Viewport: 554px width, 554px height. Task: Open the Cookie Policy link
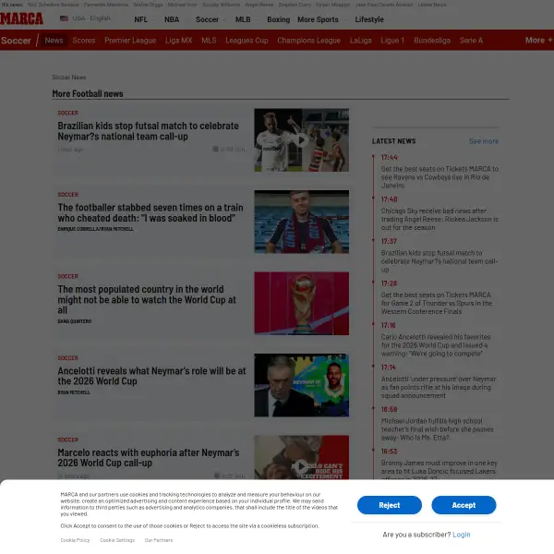click(75, 540)
